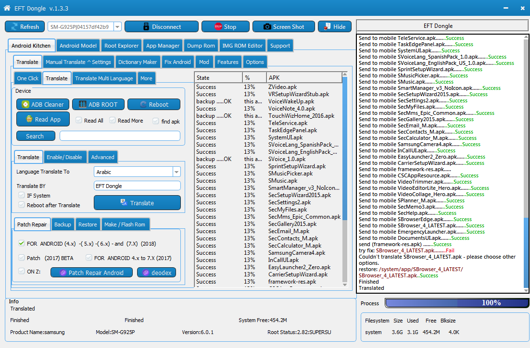Toggle the Read All checkbox
530x348 pixels.
click(79, 120)
